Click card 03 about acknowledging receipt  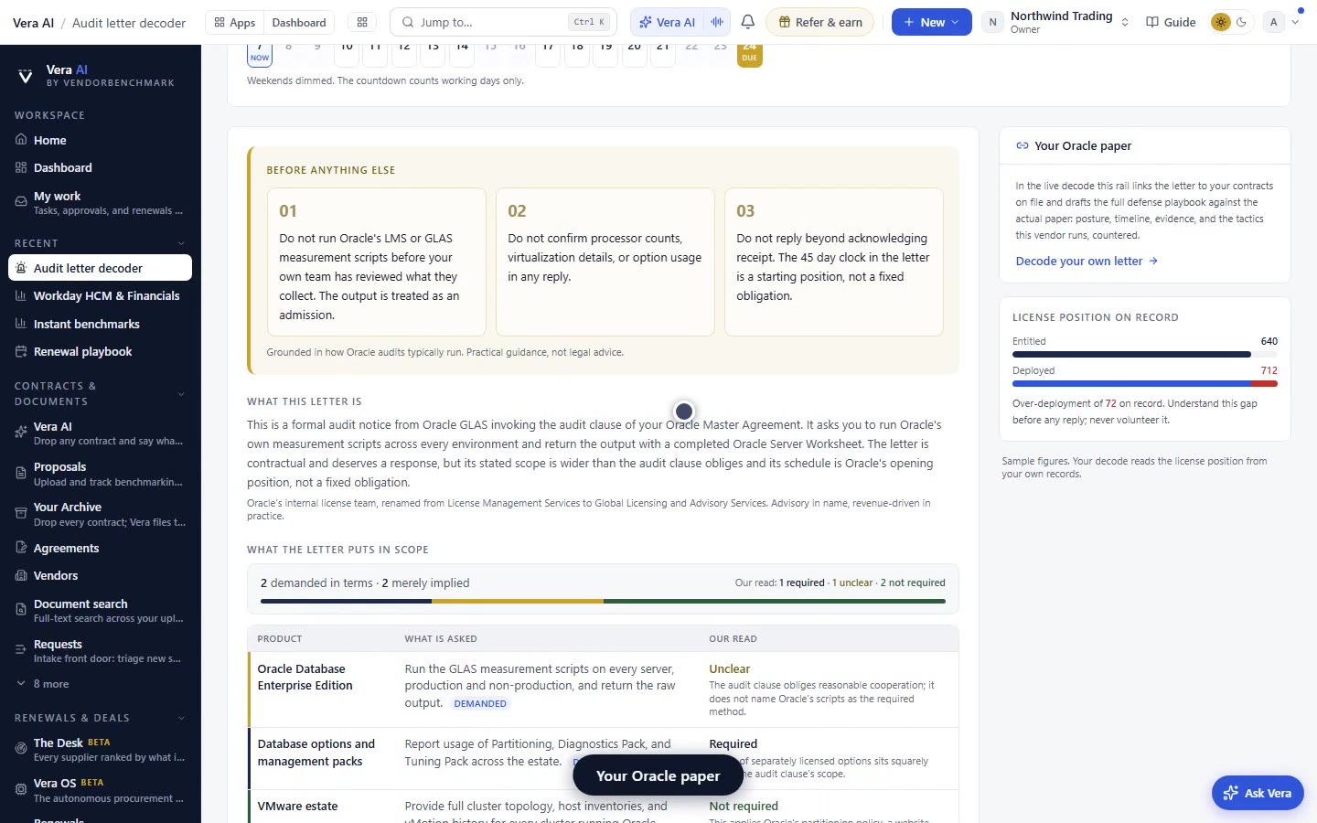point(834,262)
